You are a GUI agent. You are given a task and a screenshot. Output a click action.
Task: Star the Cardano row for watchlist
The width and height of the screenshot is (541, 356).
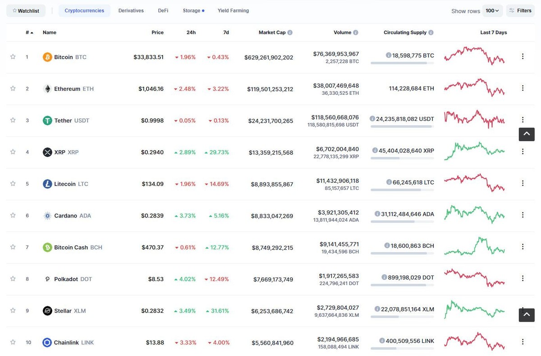coord(13,215)
